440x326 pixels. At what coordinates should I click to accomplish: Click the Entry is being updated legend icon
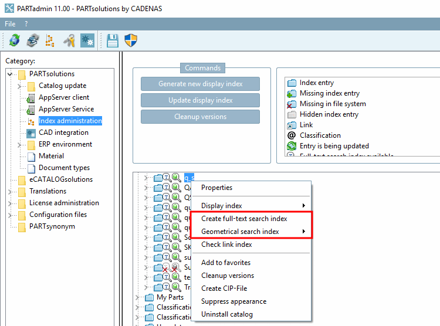point(292,146)
